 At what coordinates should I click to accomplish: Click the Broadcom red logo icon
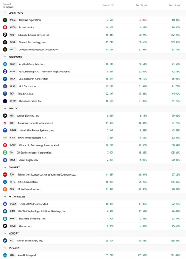tap(5, 27)
